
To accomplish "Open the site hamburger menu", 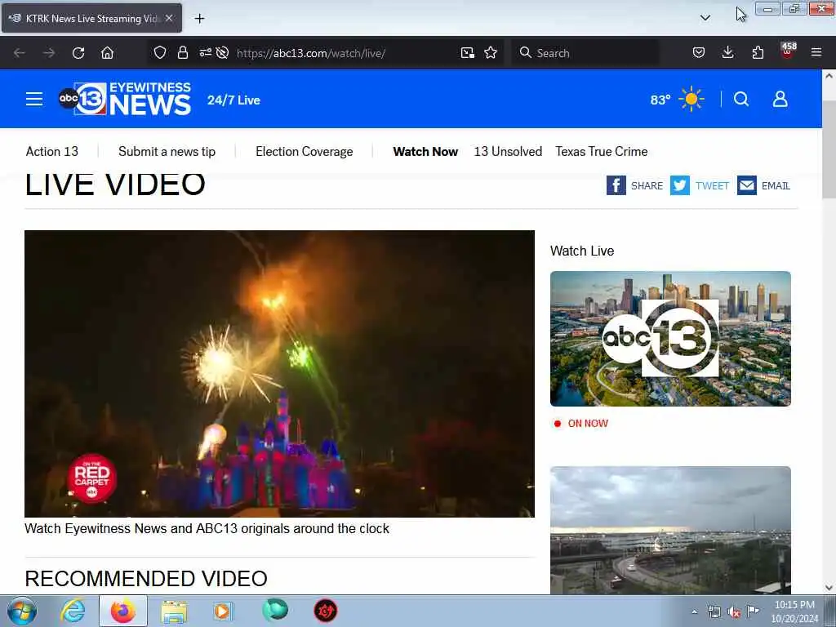I will [x=34, y=99].
